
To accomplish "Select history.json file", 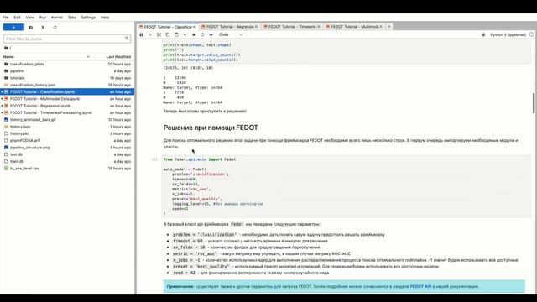I will click(67, 127).
